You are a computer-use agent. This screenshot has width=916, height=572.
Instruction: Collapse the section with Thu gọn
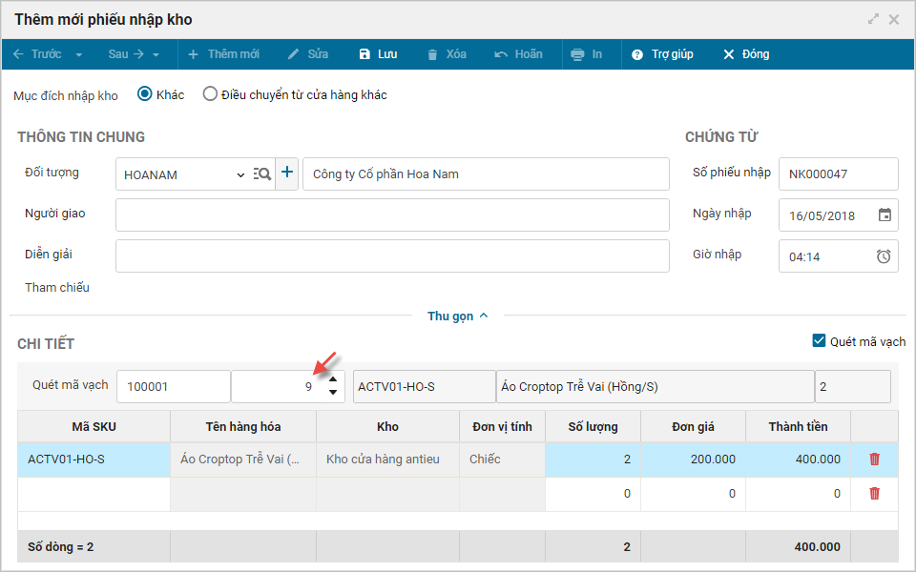pos(457,316)
